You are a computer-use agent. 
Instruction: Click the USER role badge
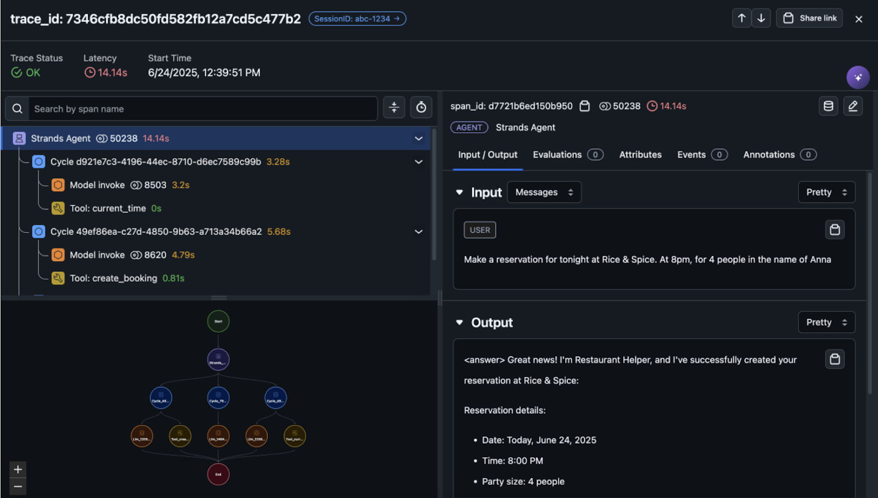click(480, 230)
